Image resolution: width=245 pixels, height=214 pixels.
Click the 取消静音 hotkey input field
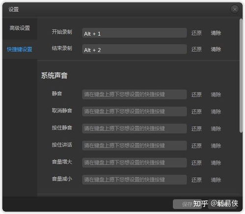click(135, 111)
